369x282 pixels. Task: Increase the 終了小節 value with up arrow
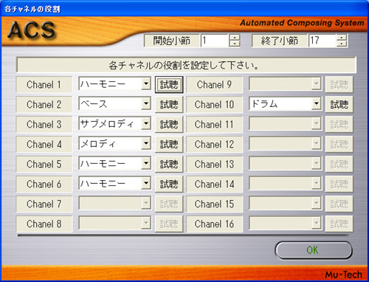point(342,38)
